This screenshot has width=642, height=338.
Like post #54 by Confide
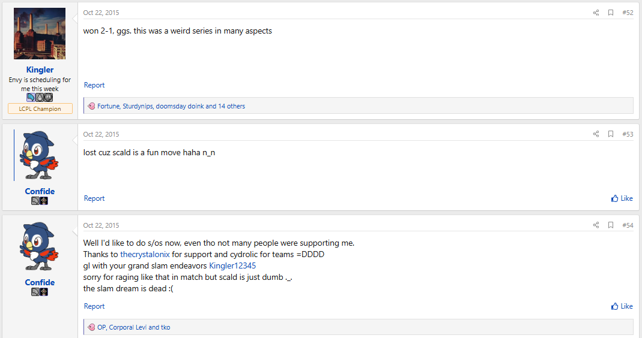pos(622,306)
